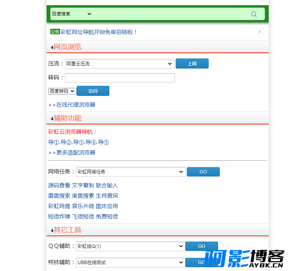Open the 百度搜索 search engine dropdown

click(x=72, y=14)
